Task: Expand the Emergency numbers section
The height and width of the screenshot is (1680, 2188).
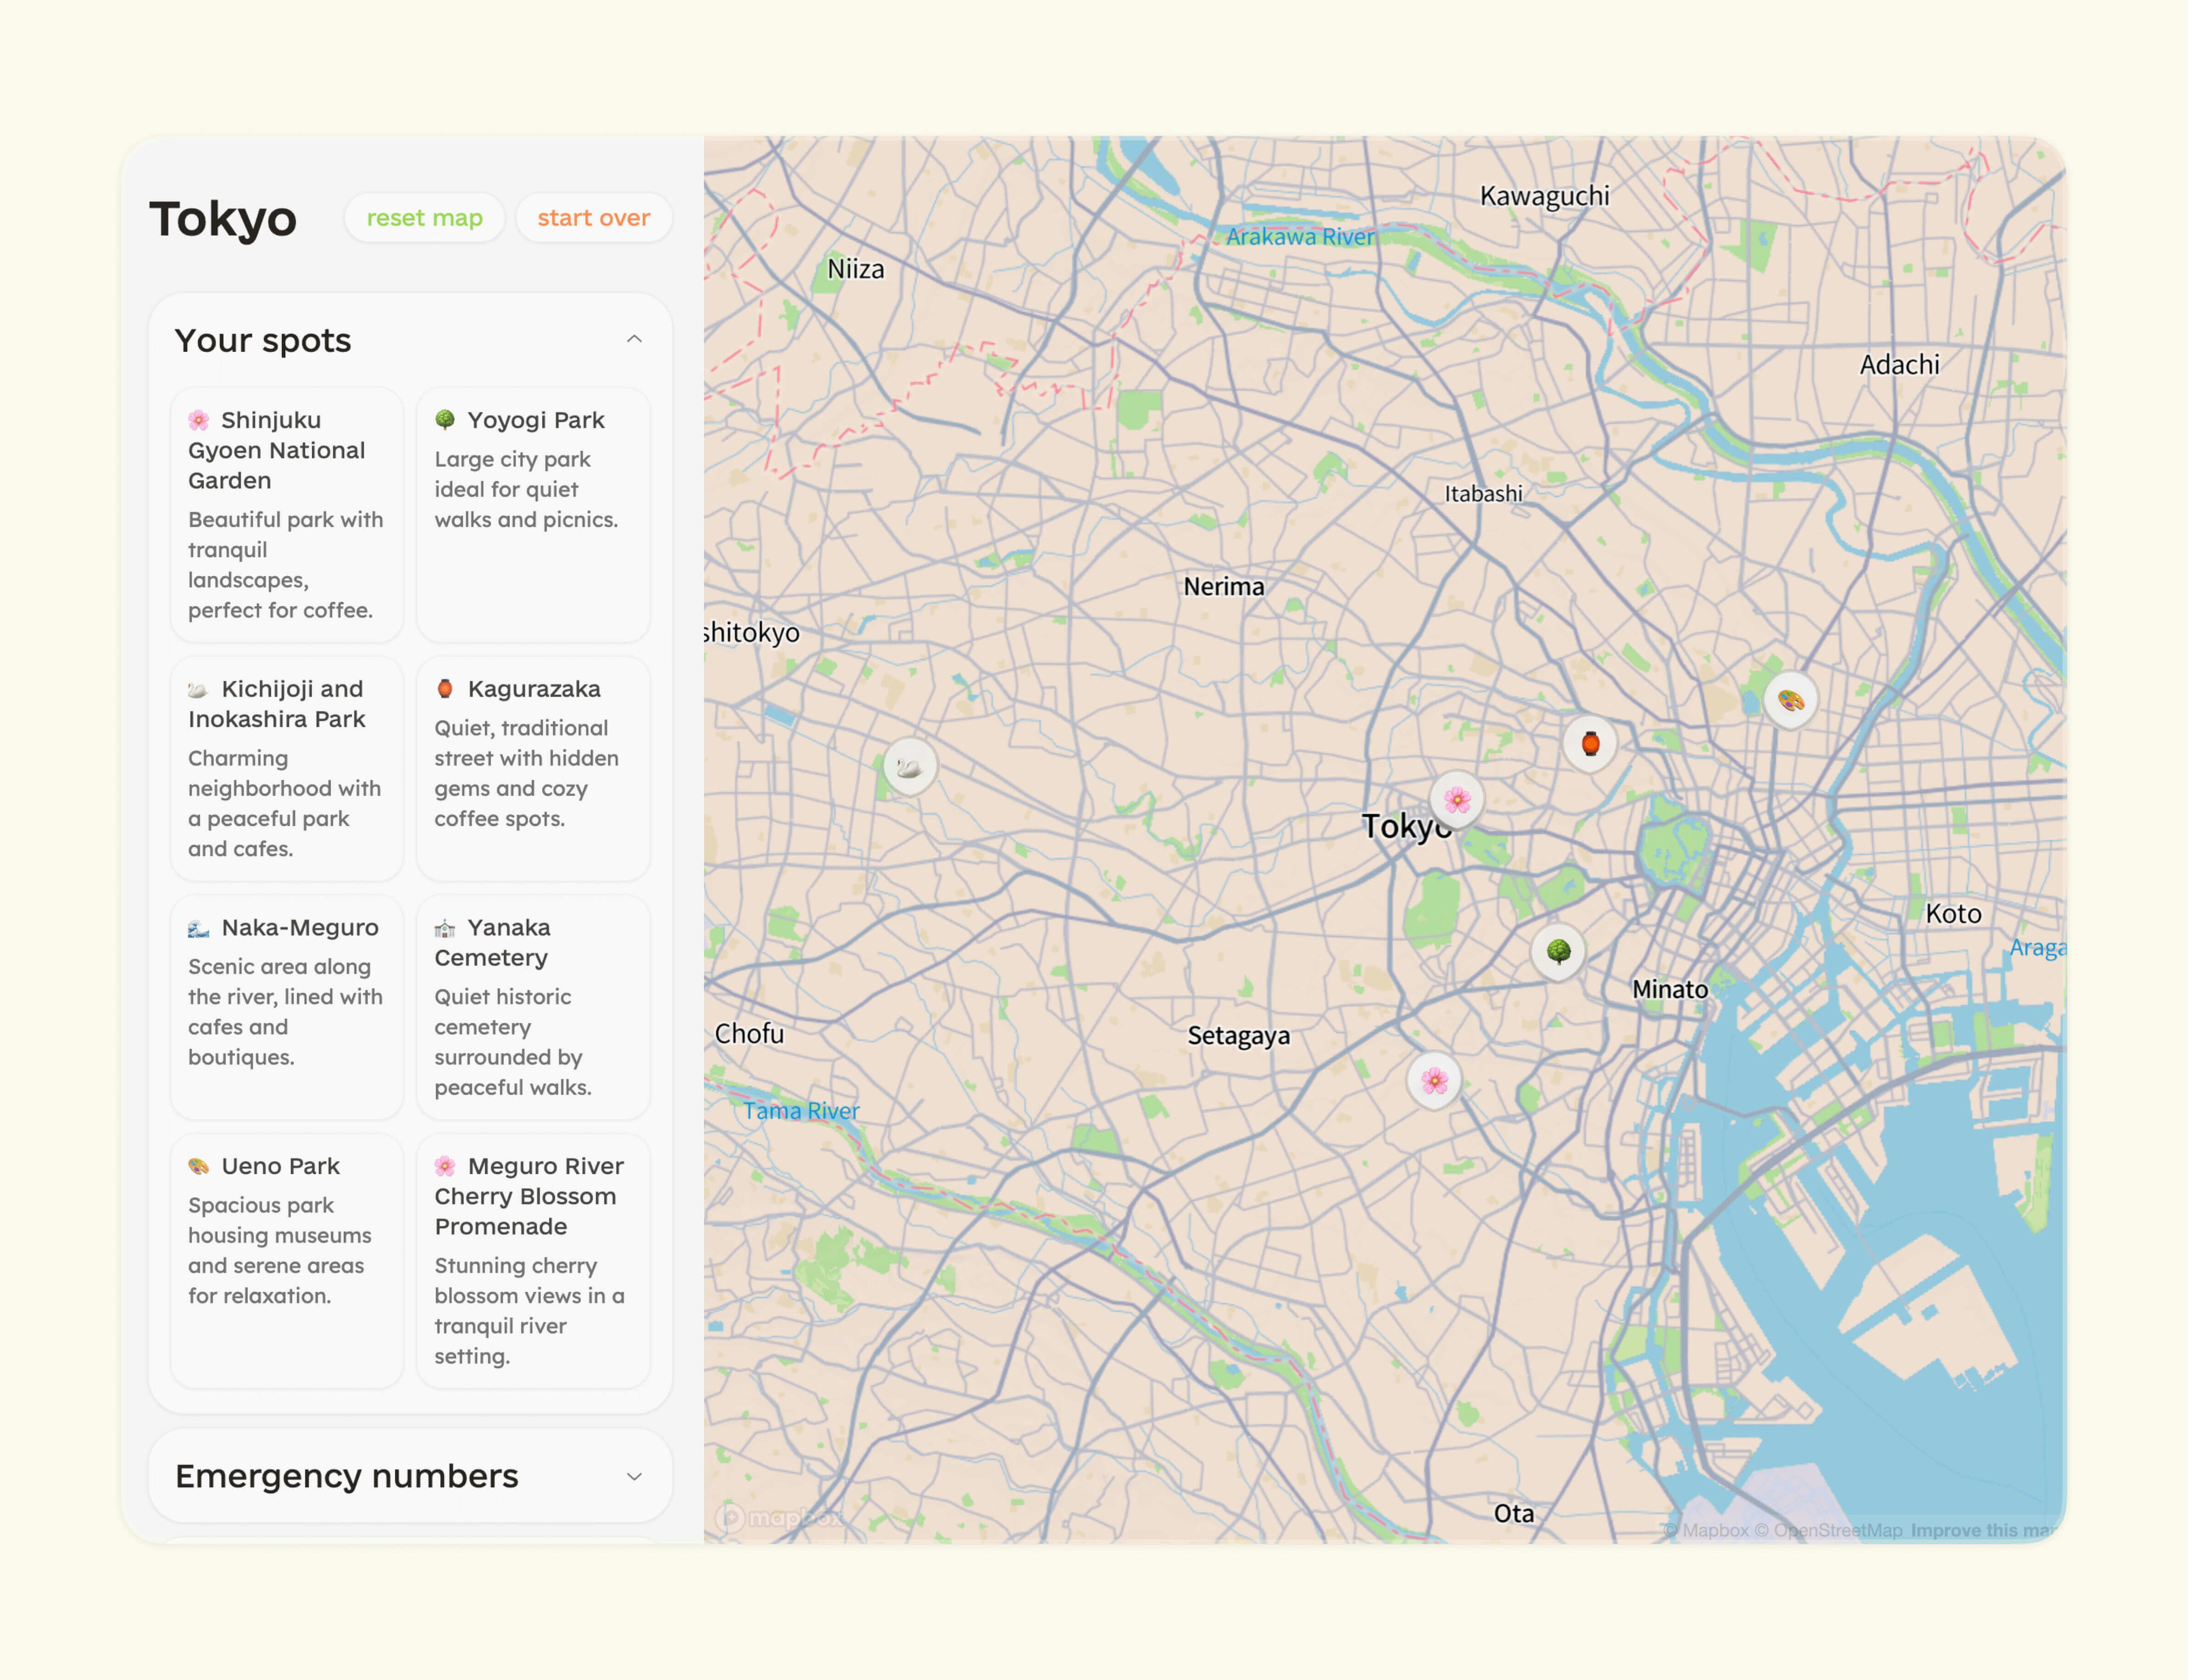Action: tap(635, 1476)
